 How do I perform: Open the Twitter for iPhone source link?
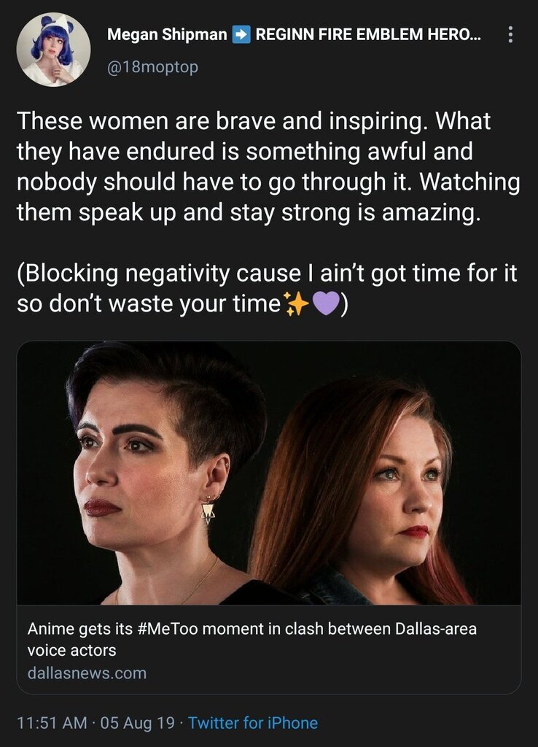click(x=253, y=723)
